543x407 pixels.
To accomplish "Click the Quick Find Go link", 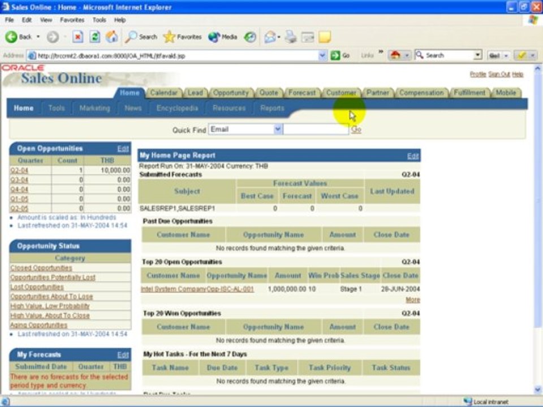I will tap(356, 129).
